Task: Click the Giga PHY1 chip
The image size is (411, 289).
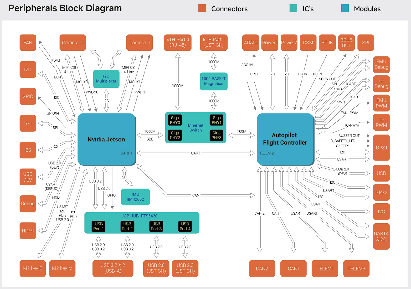Action: tap(217, 120)
